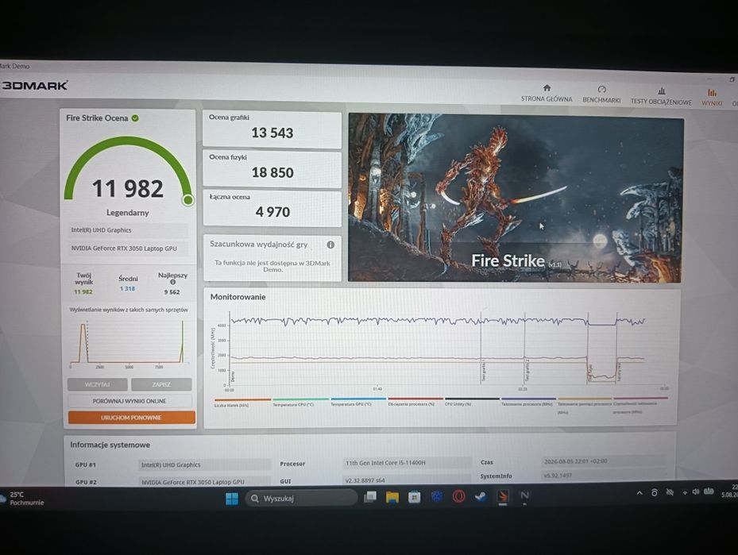738x555 pixels.
Task: Click the Wyszukaj taskbar search box
Action: [301, 498]
